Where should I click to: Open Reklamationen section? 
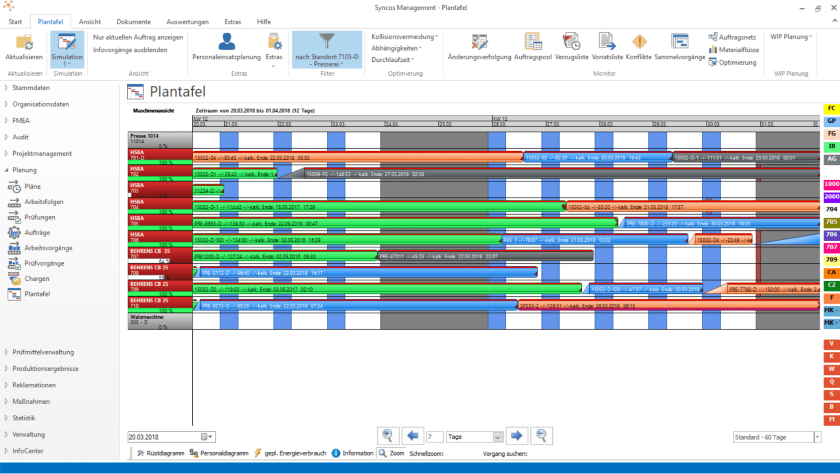point(34,385)
